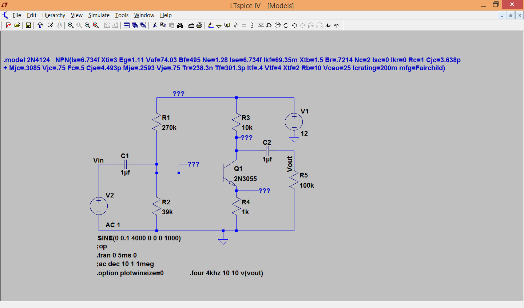Open the Window menu
This screenshot has height=308, width=524.
tap(144, 15)
